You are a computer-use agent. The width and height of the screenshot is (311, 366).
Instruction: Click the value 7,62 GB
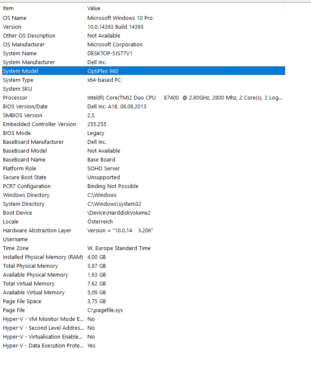pos(97,284)
